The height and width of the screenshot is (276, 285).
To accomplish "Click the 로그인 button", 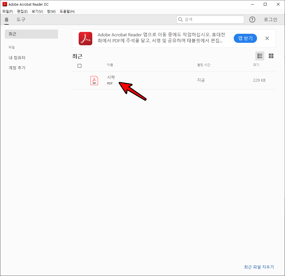I will (271, 20).
